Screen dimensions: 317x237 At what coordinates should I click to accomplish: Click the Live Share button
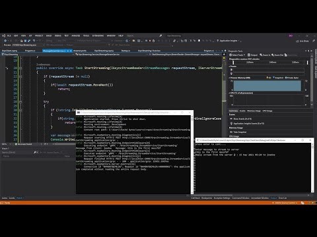click(302, 41)
